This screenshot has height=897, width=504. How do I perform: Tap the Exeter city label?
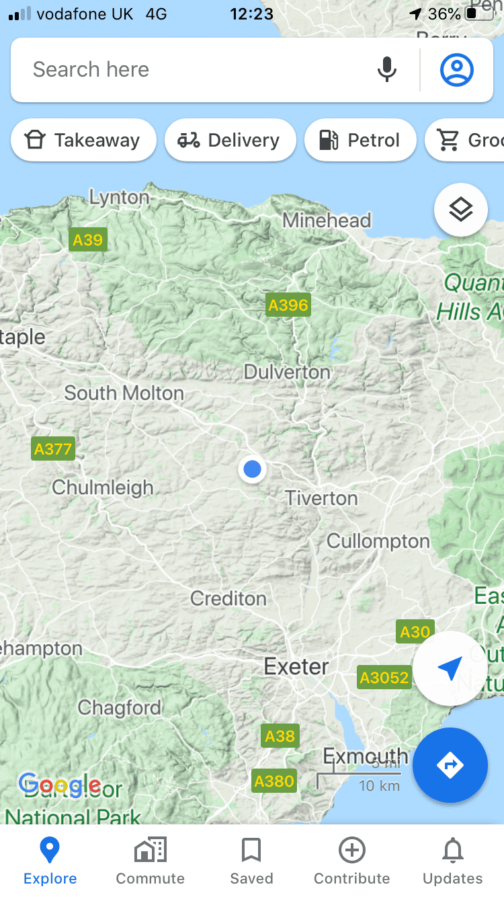coord(296,667)
